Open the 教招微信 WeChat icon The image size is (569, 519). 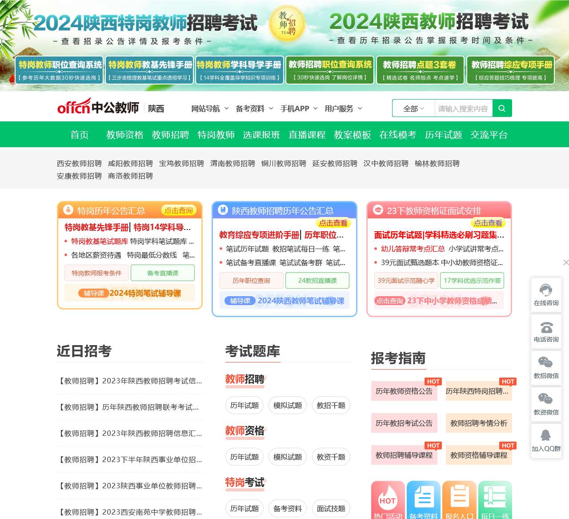[546, 363]
